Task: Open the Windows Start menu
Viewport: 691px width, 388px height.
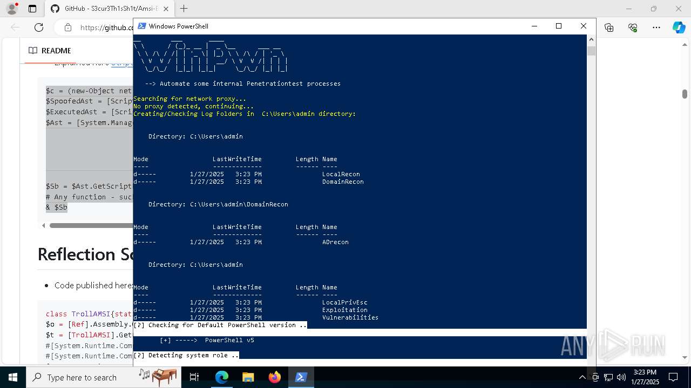Action: point(12,377)
